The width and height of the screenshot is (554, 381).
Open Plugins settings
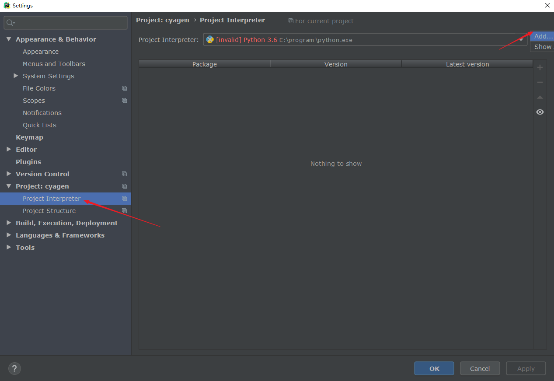point(28,162)
